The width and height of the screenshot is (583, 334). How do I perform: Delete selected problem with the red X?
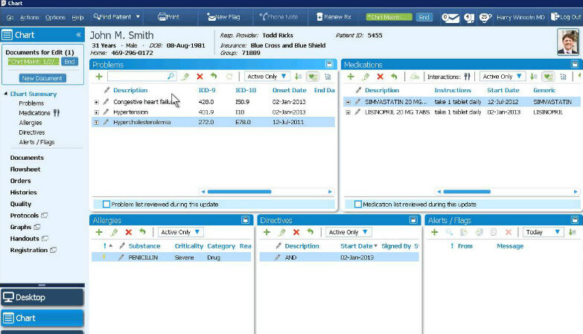(x=200, y=77)
